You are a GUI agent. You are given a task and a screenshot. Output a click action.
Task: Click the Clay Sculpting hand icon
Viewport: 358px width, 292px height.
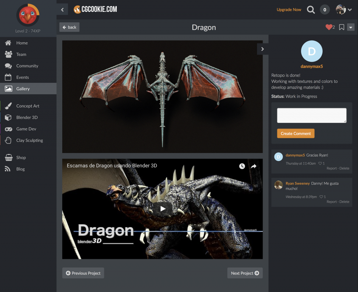click(x=8, y=140)
